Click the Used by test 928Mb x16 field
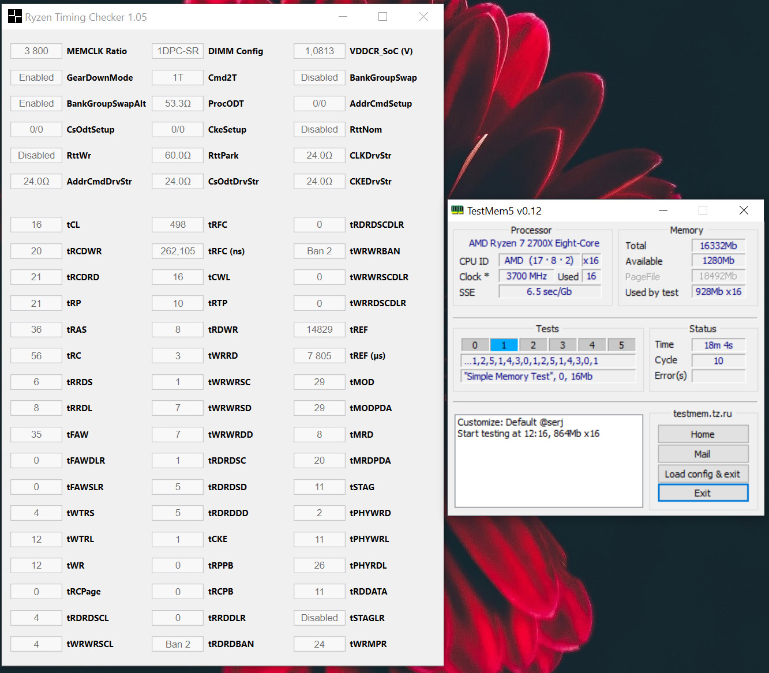Screen dimensions: 769x673 [718, 292]
